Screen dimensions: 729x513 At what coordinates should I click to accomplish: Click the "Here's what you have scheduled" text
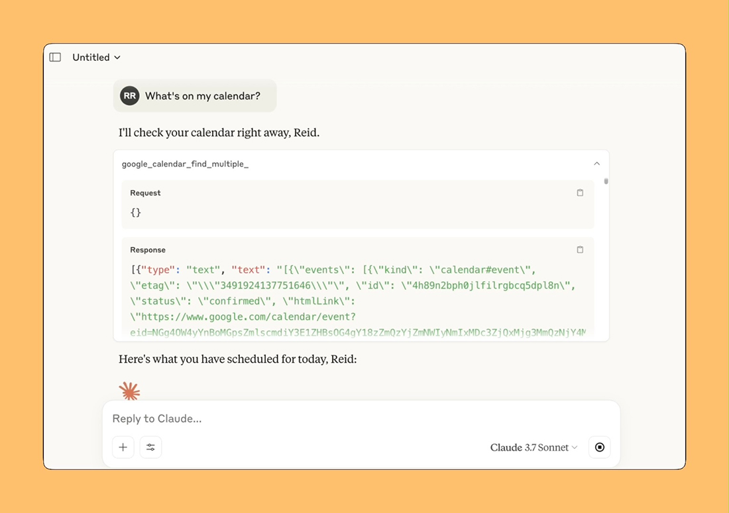click(x=237, y=359)
